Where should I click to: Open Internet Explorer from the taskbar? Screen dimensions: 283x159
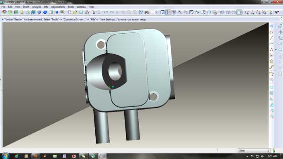[17, 156]
